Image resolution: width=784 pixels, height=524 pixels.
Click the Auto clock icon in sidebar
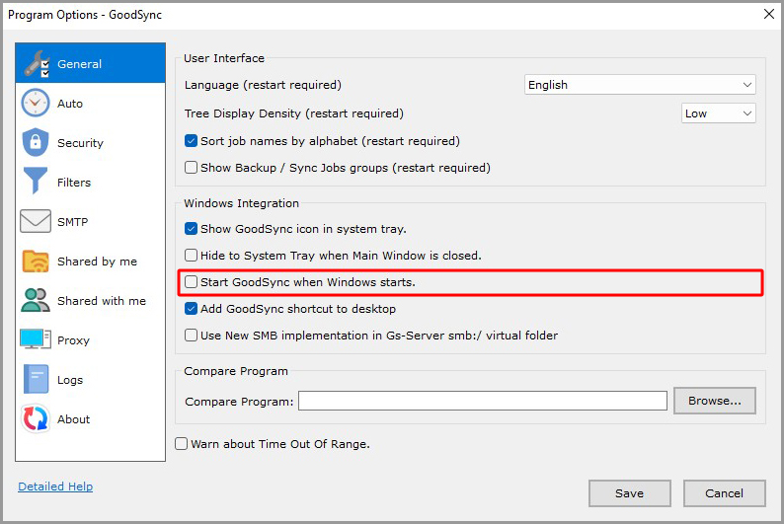pyautogui.click(x=36, y=104)
